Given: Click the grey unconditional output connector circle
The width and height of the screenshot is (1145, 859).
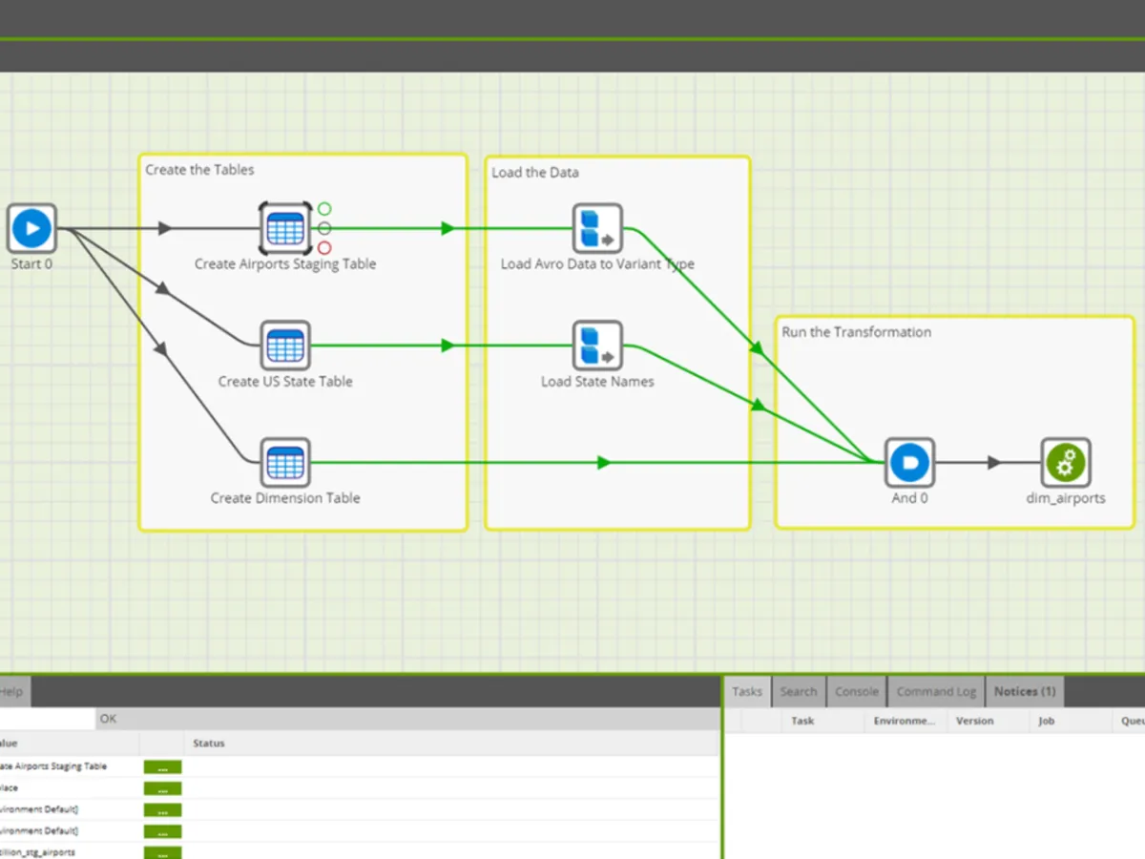Looking at the screenshot, I should (324, 228).
